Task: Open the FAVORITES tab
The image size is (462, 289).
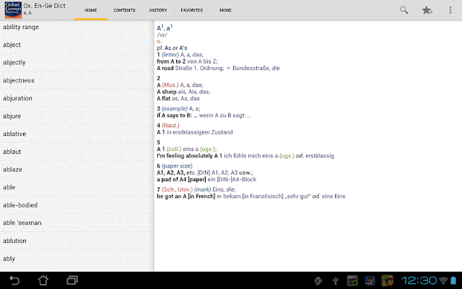Action: click(192, 10)
